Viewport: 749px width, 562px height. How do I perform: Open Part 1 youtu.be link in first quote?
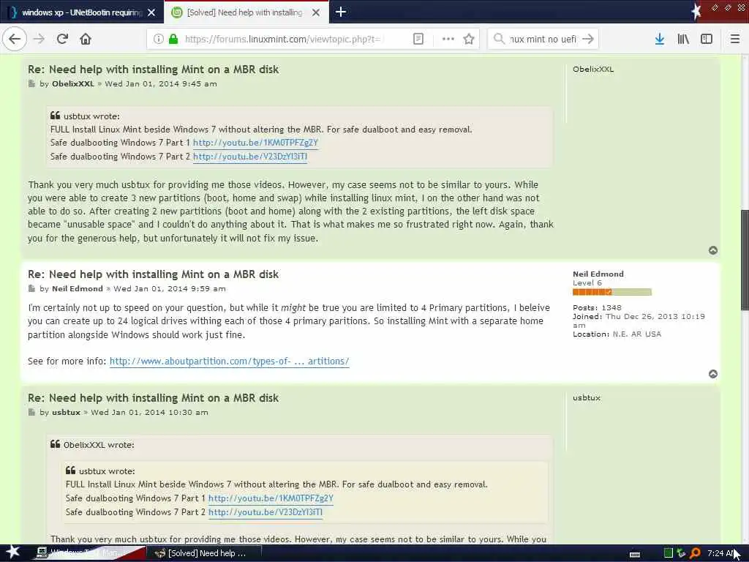click(x=255, y=143)
